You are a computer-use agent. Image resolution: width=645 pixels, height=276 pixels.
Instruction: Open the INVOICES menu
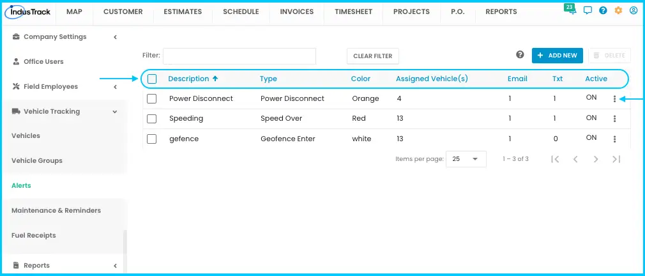[x=296, y=12]
